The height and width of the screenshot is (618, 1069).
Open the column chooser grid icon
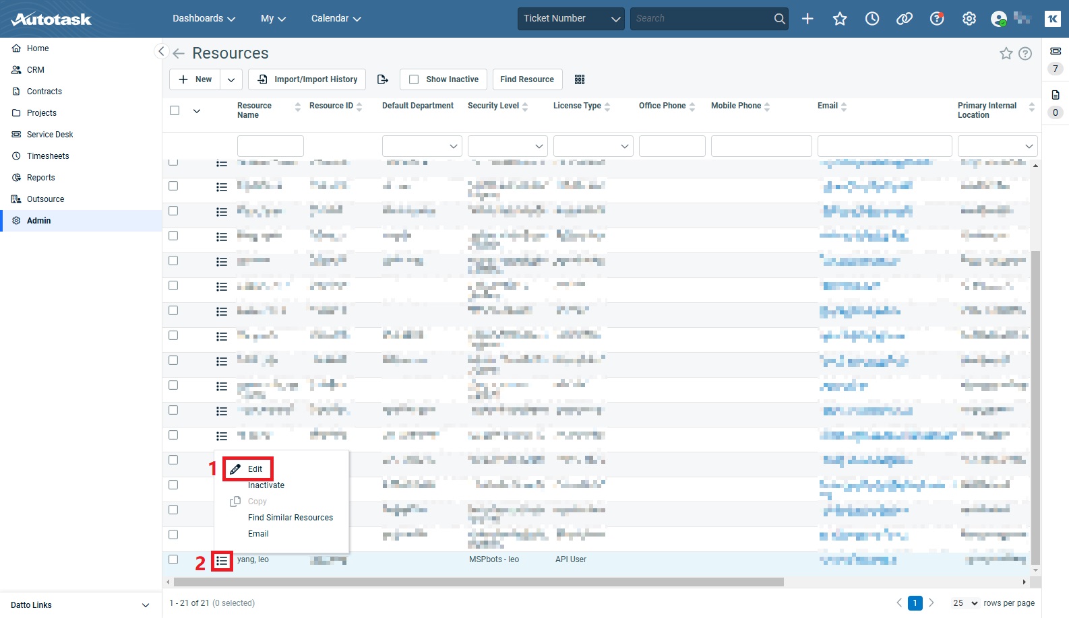(x=579, y=79)
